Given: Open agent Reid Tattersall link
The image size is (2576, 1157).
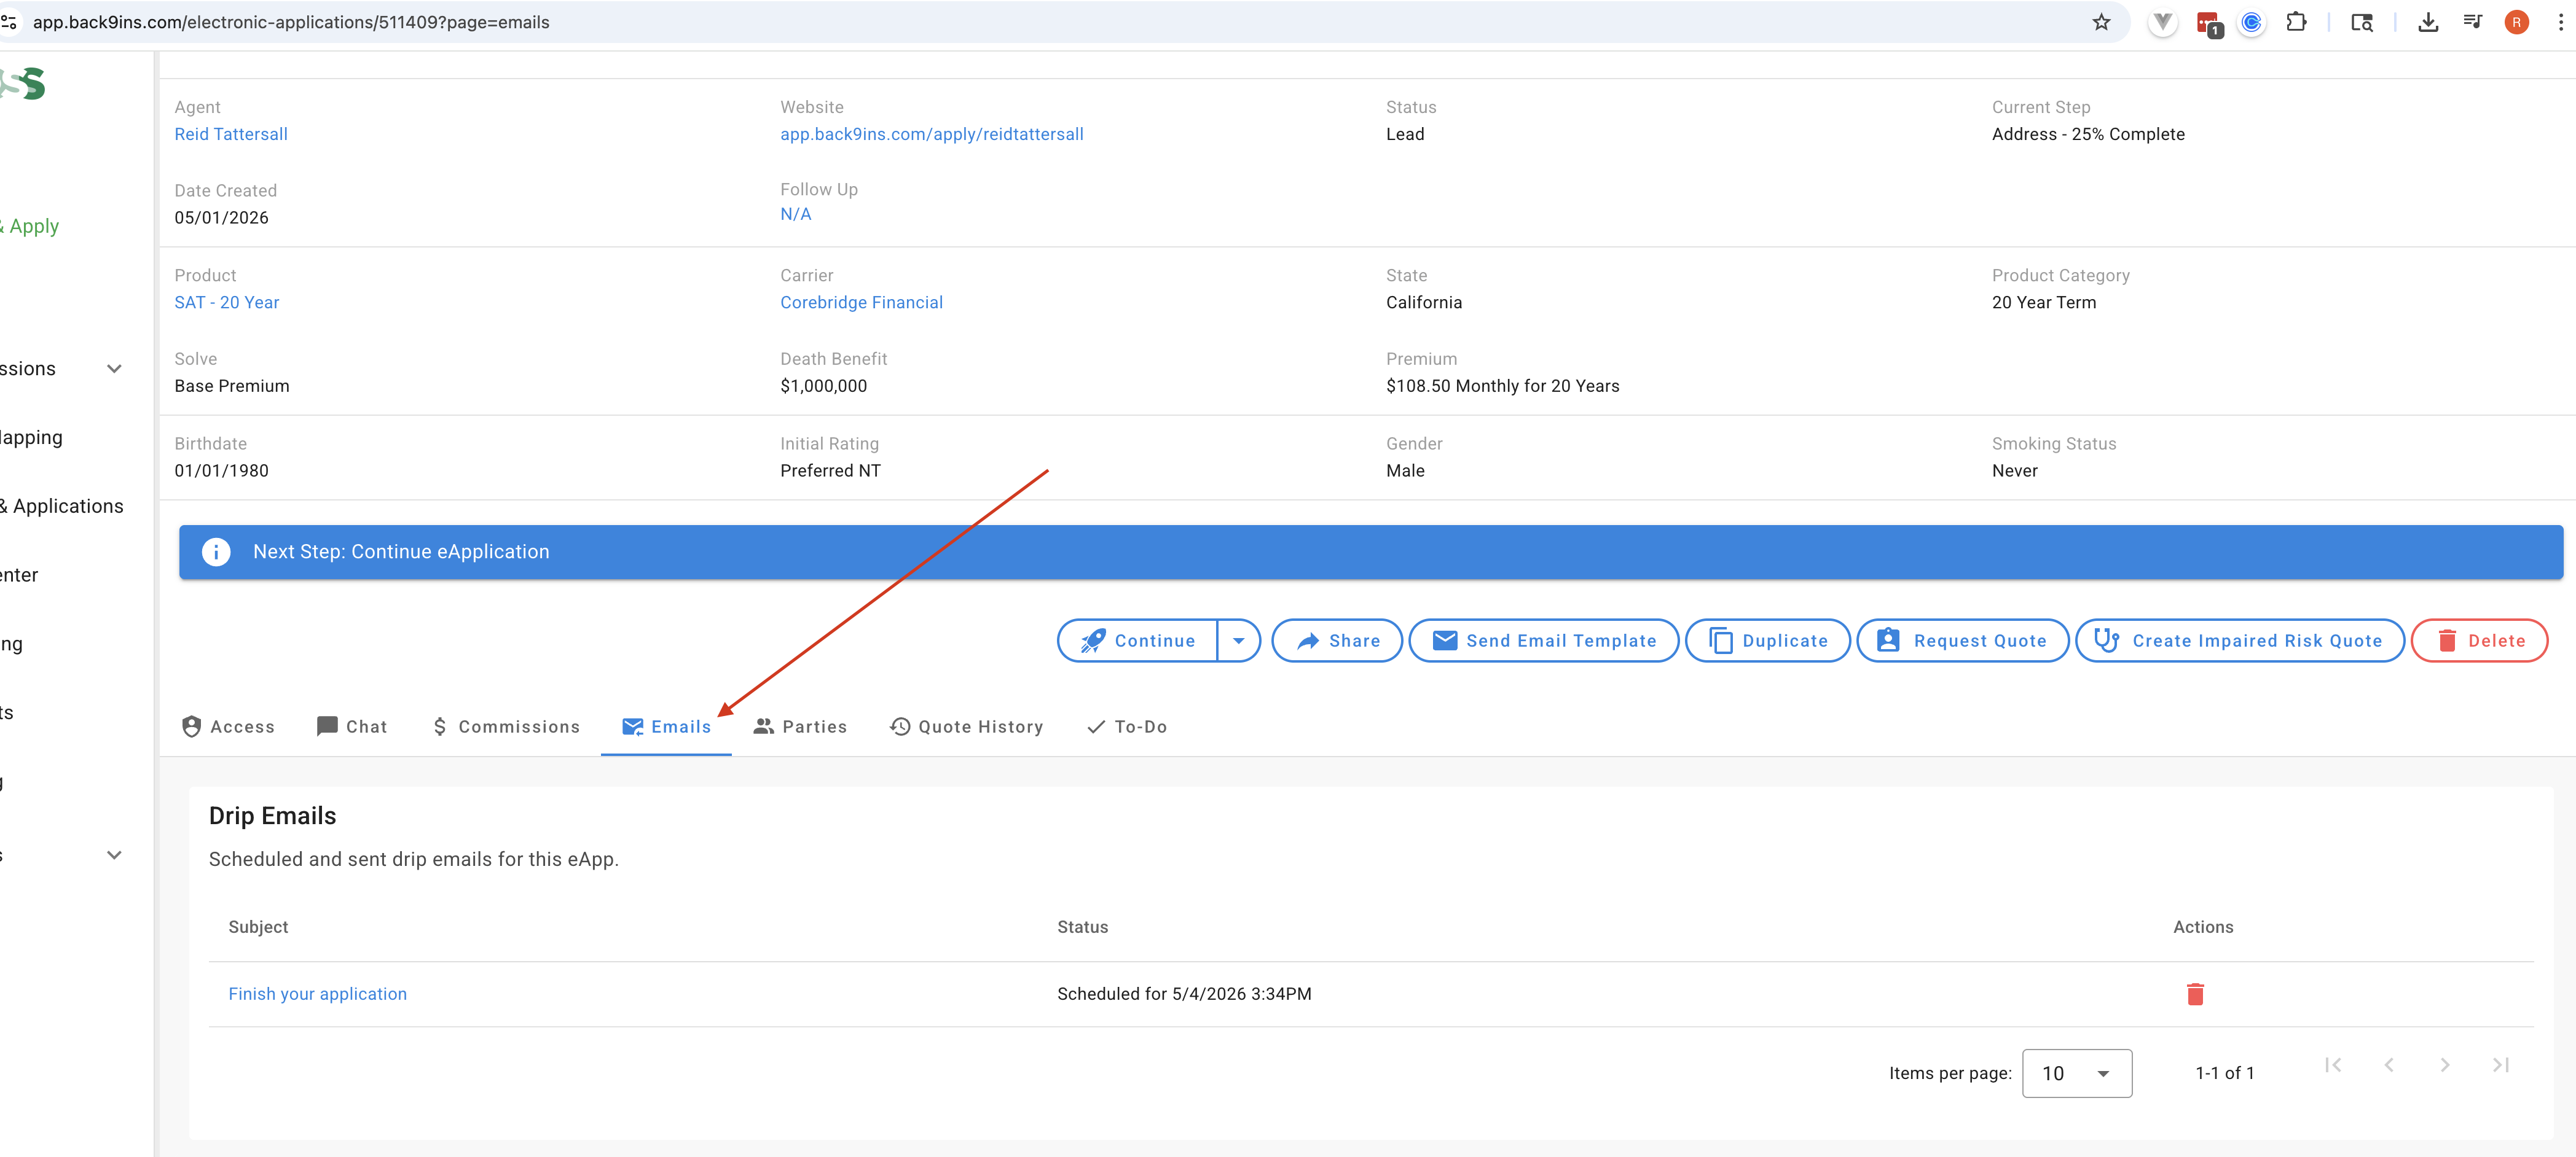Looking at the screenshot, I should [231, 134].
